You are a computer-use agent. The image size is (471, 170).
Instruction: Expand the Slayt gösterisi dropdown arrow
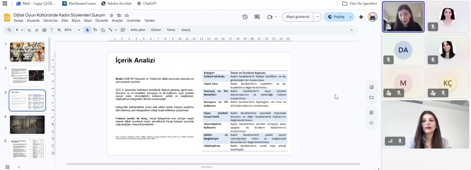318,17
